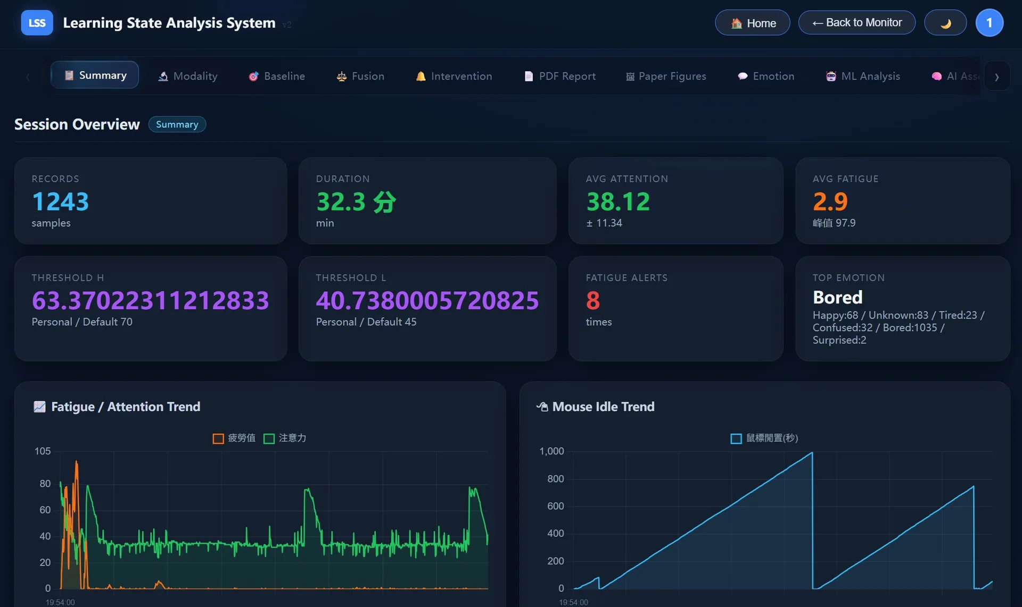Screen dimensions: 1022x607
Task: Click the LSS logo icon
Action: [37, 23]
